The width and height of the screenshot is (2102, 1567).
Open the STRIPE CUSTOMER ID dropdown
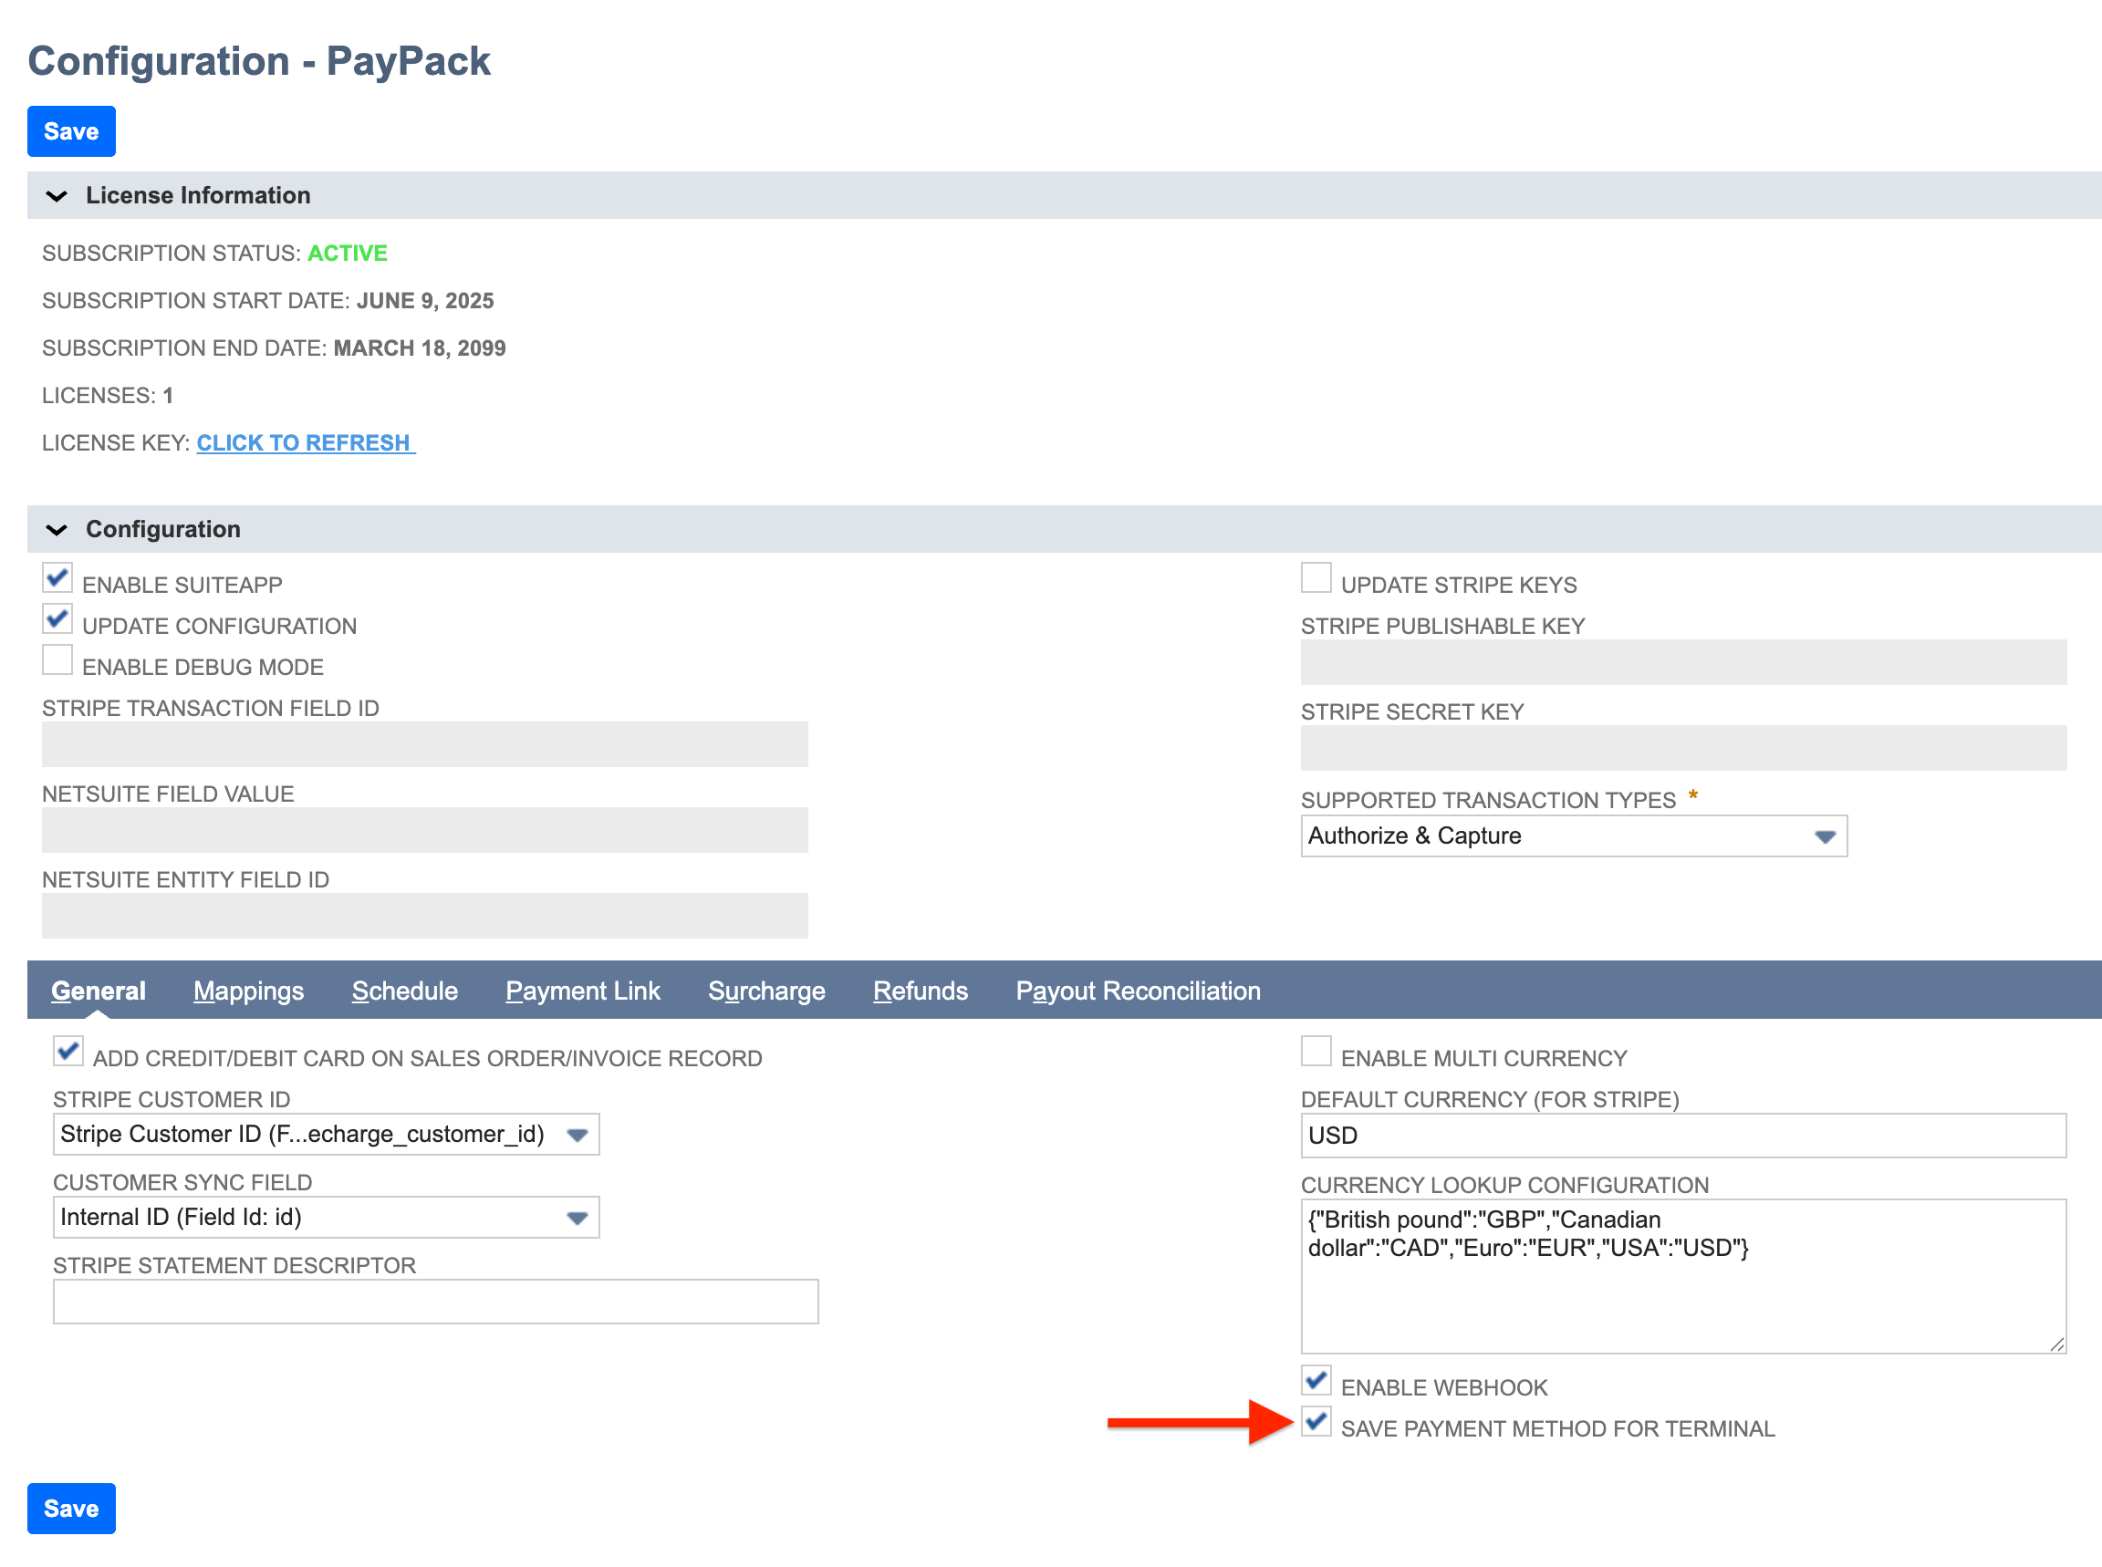[x=578, y=1134]
